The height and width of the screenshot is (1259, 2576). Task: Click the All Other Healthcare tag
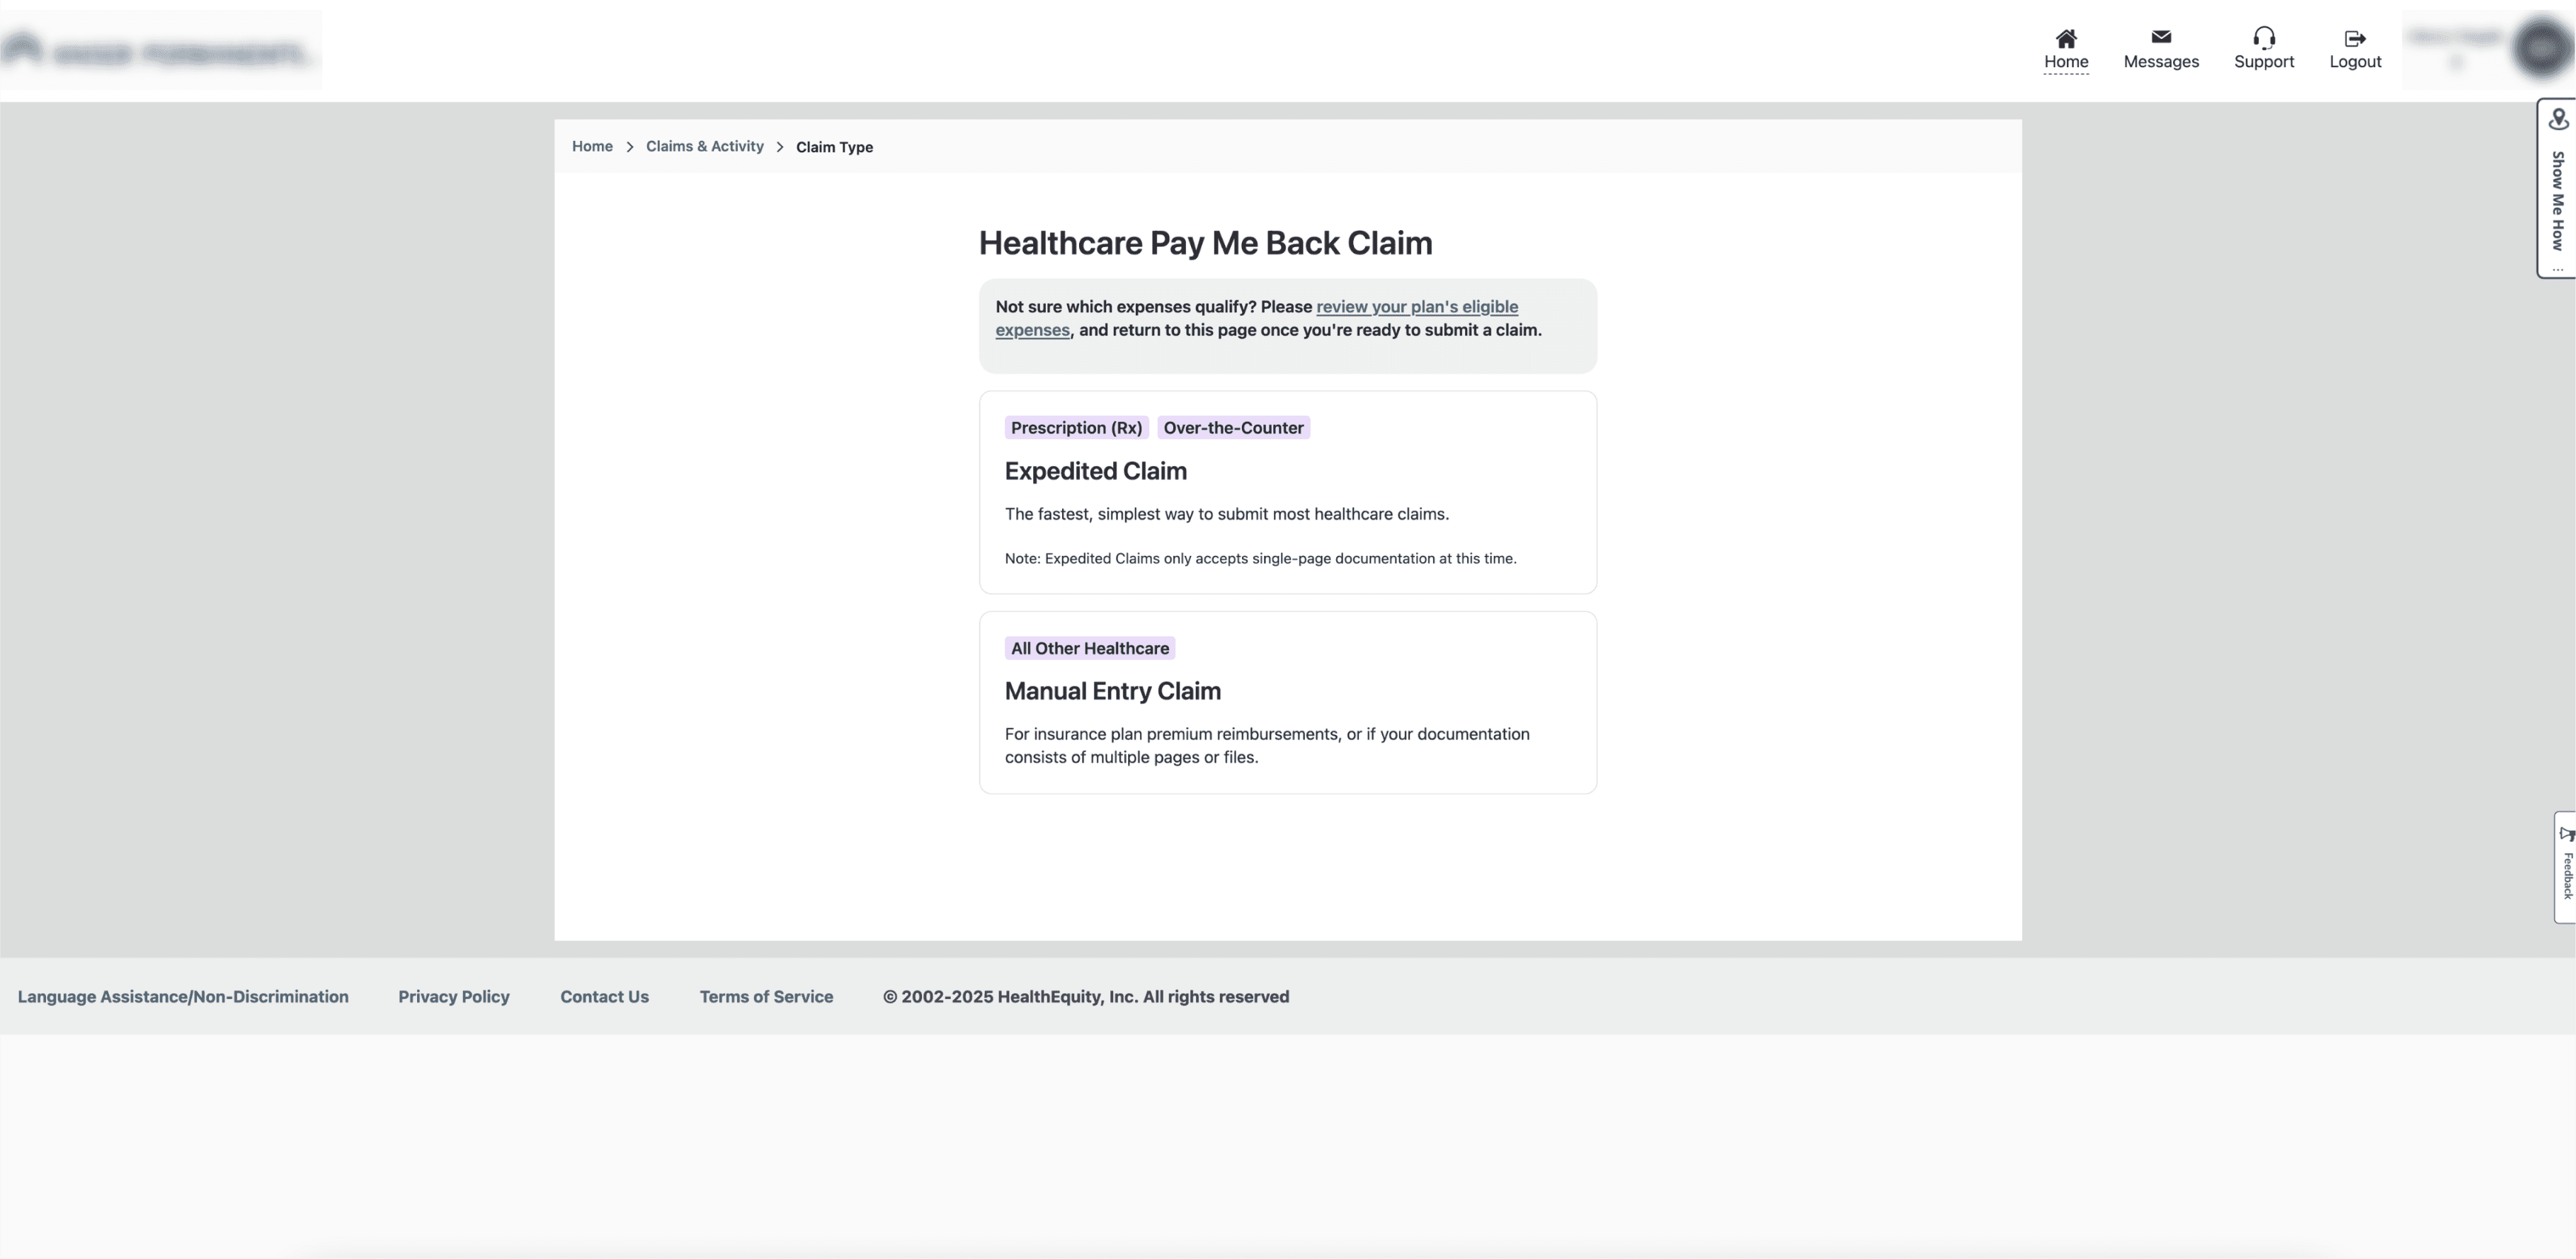tap(1089, 648)
